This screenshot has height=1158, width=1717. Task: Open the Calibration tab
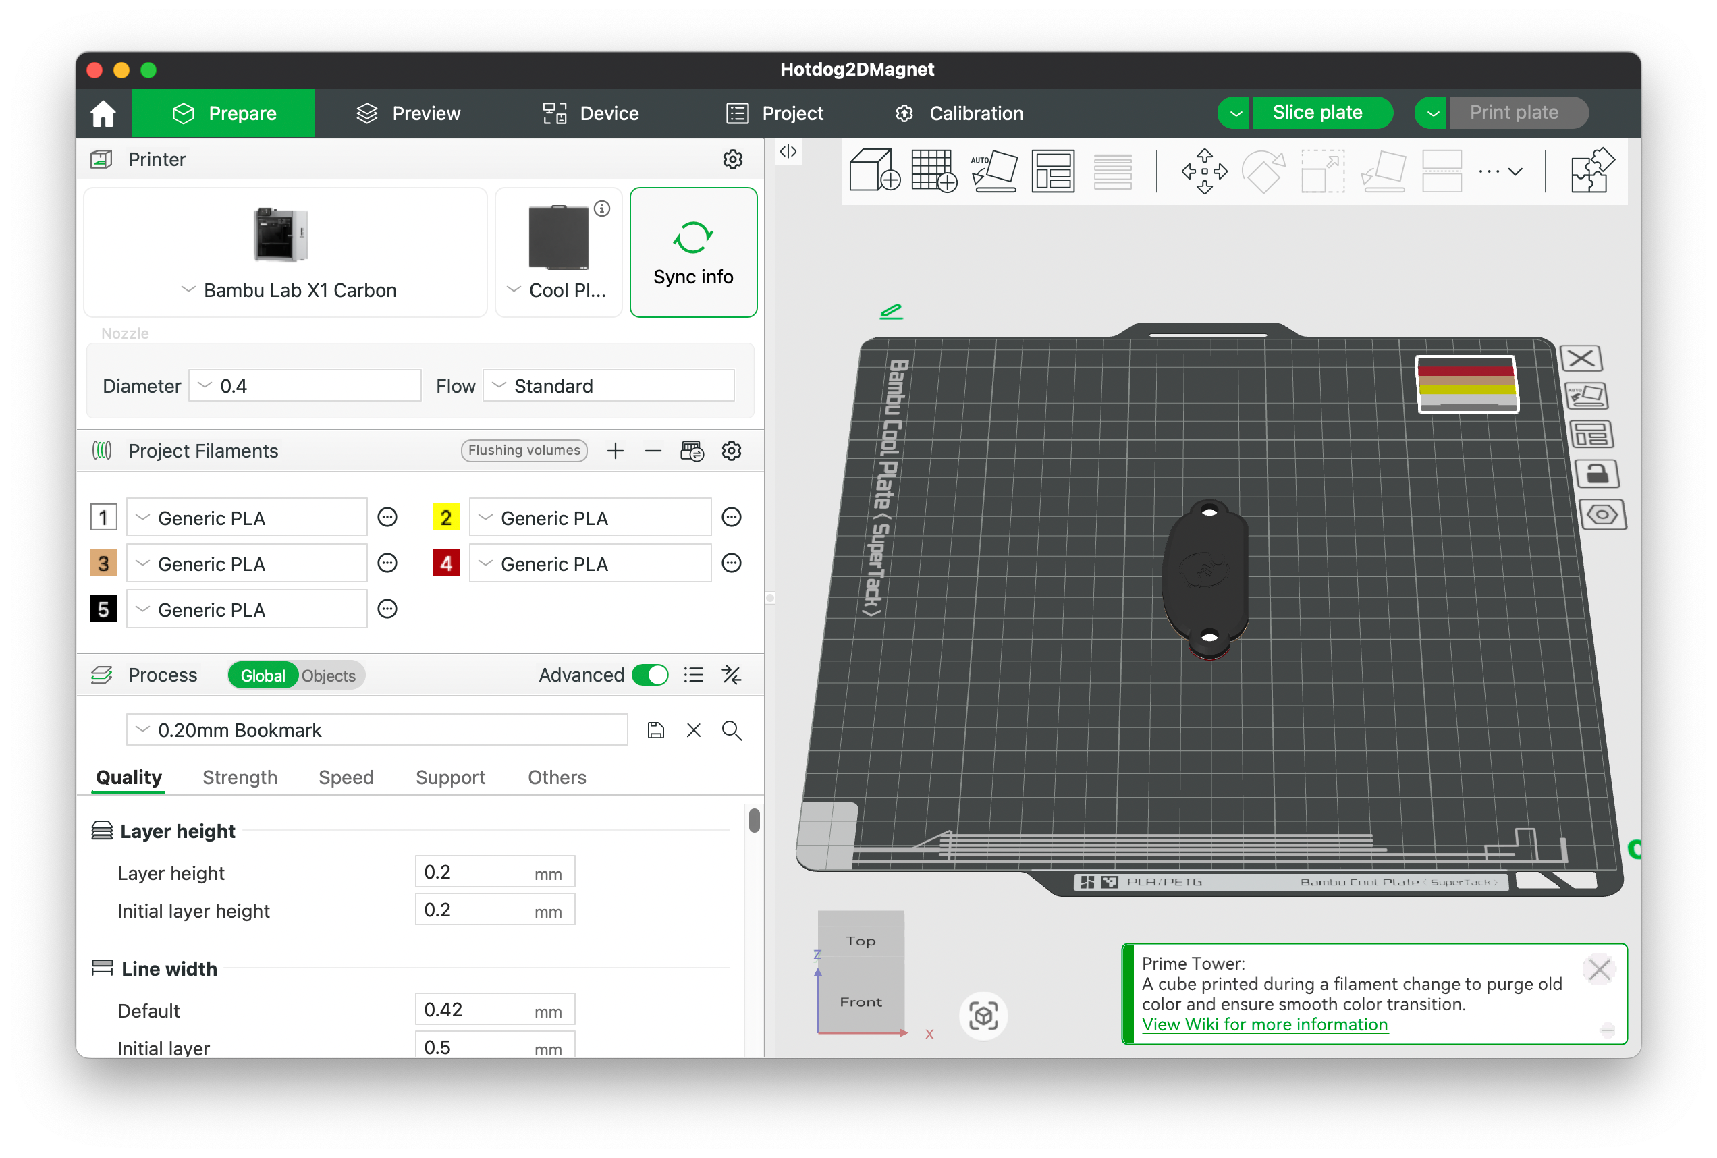(x=959, y=113)
